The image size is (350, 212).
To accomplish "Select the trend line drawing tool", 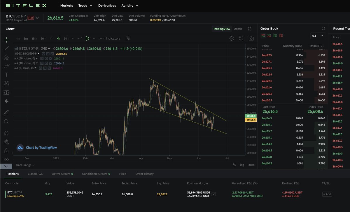I will (6, 49).
